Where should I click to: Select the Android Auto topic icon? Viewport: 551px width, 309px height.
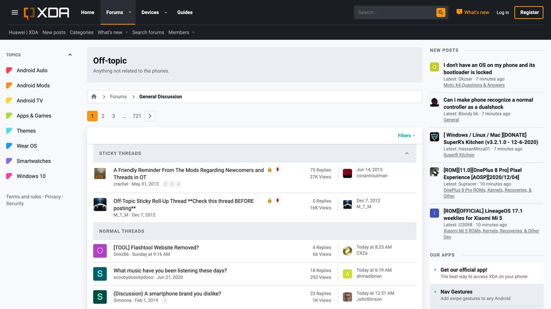tap(8, 69)
